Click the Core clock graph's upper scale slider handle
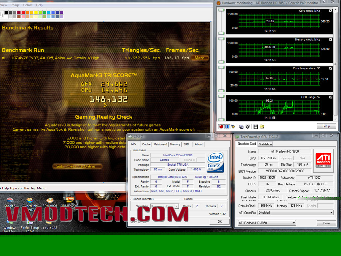This screenshot has height=256, width=341. [221, 10]
